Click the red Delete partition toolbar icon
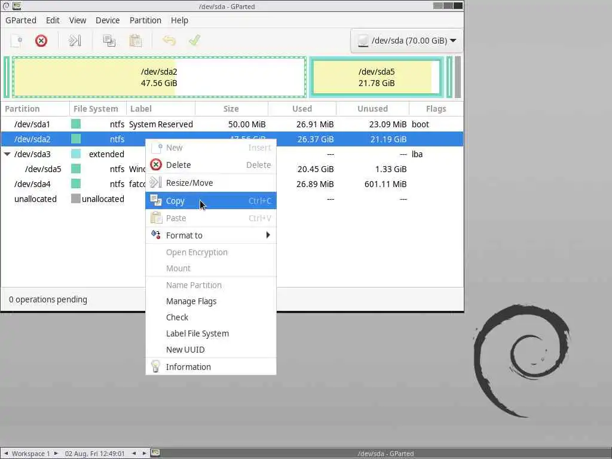Image resolution: width=612 pixels, height=459 pixels. coord(41,41)
